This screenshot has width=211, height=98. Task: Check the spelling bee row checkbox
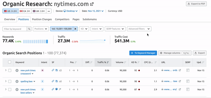tap(10, 81)
